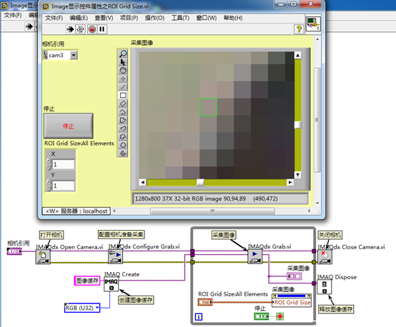The width and height of the screenshot is (396, 327).
Task: Select the Oval ROI tool
Action: coord(123,145)
